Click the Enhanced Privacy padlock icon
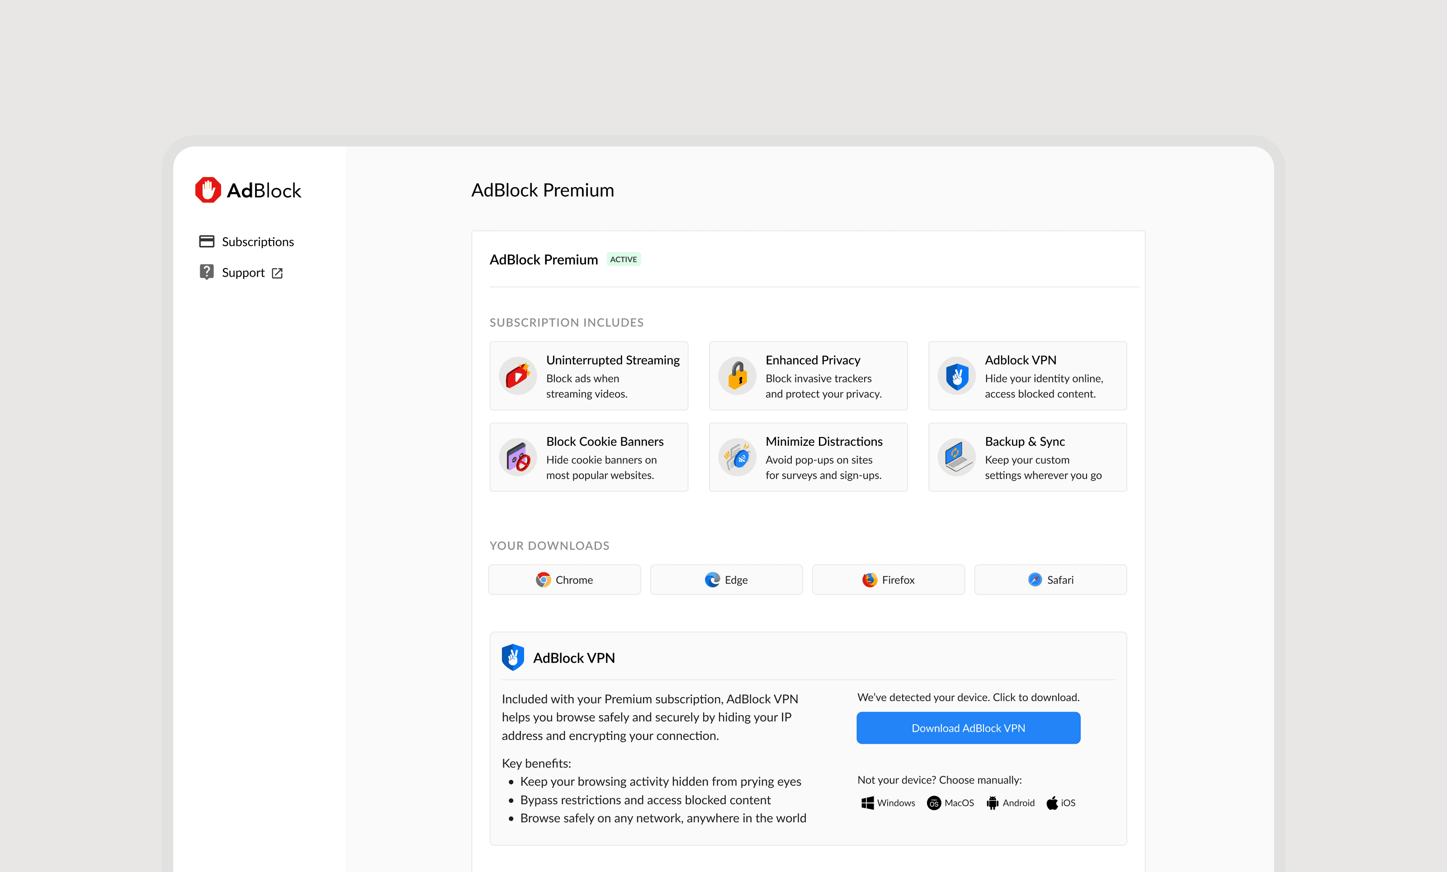This screenshot has height=872, width=1447. (737, 376)
